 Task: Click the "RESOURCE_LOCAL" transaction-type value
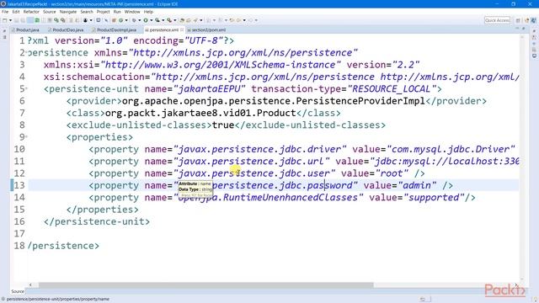click(392, 88)
